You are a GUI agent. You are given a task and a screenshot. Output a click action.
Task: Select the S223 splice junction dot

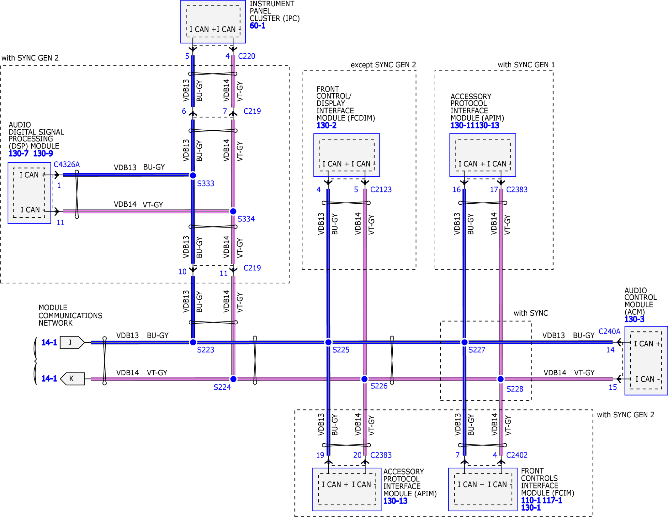tap(193, 342)
